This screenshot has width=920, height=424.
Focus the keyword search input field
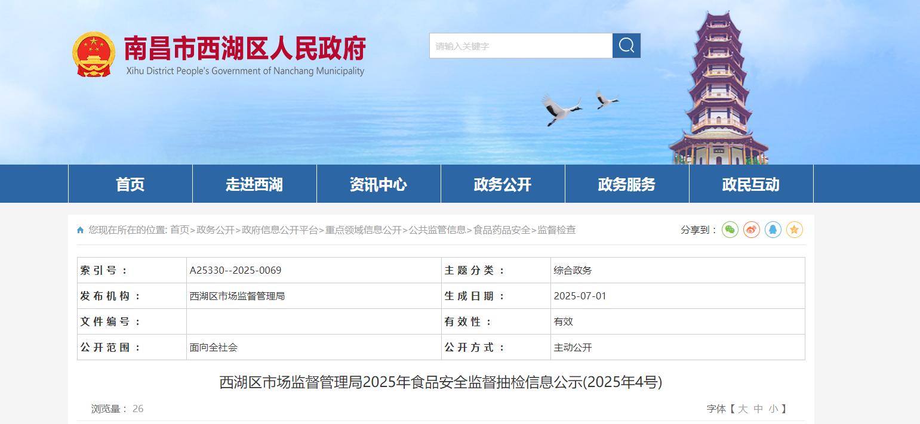pos(521,45)
